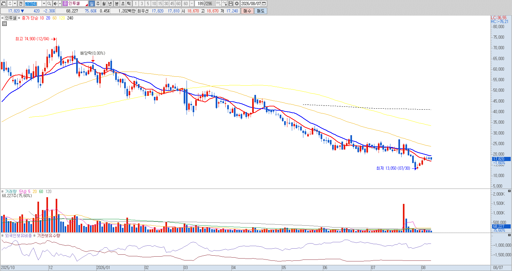Switch to 주 weekly chart period
The image size is (512, 271).
pyautogui.click(x=98, y=4)
